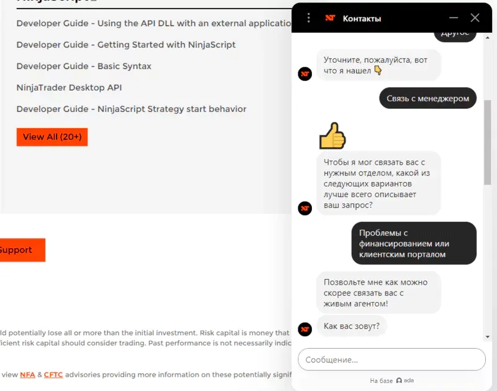497x391 pixels.
Task: Click the chat scrollbar down arrow
Action: pos(488,337)
